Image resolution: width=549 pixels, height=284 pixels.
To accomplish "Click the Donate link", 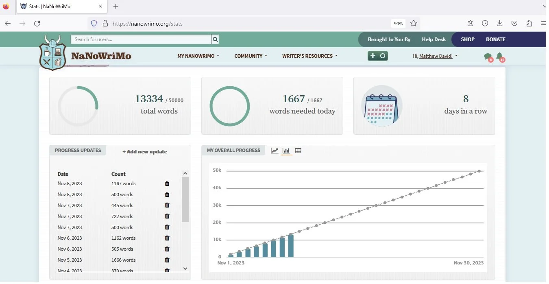I will pos(496,39).
